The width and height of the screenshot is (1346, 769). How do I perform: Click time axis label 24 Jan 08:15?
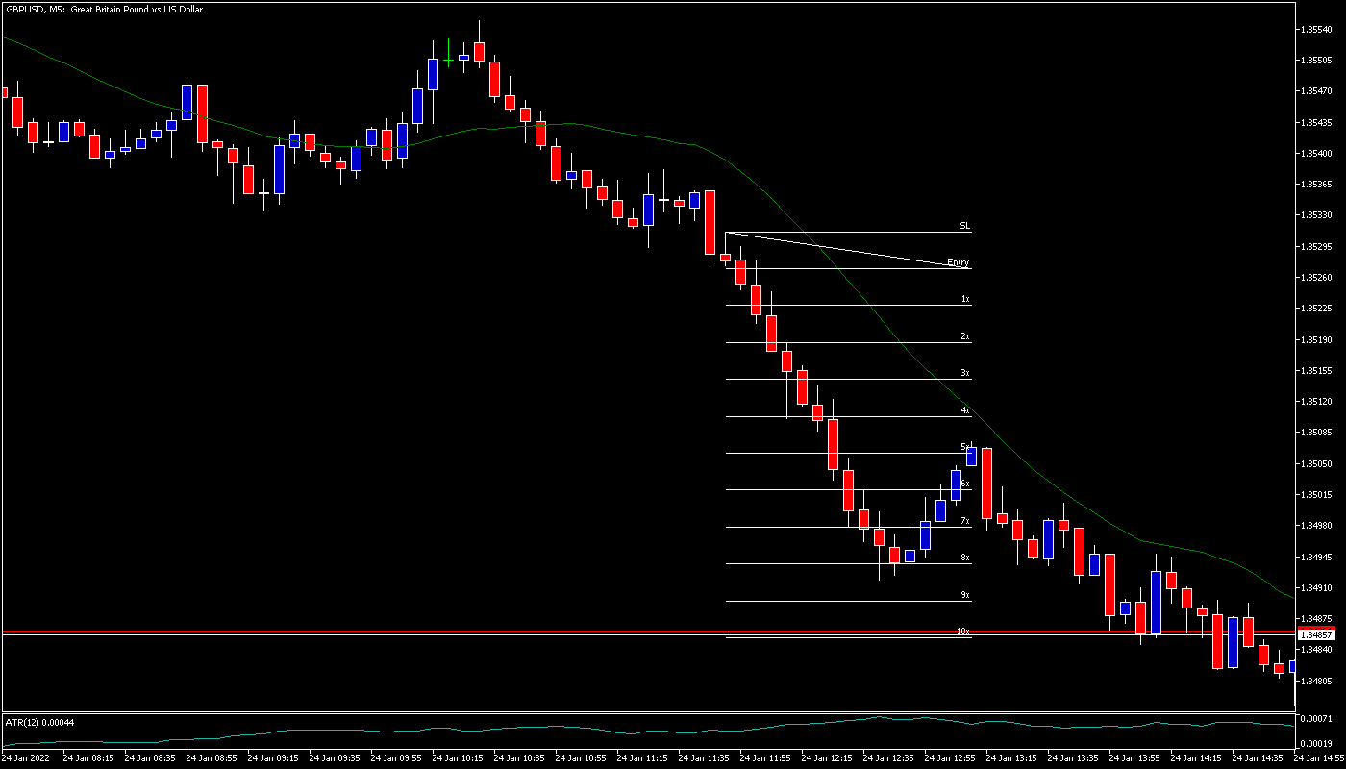[x=88, y=758]
